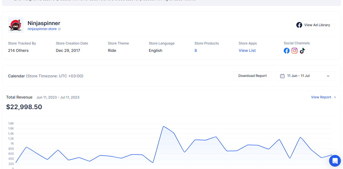Open the TikTok social channel icon
This screenshot has height=169, width=343.
tap(302, 51)
